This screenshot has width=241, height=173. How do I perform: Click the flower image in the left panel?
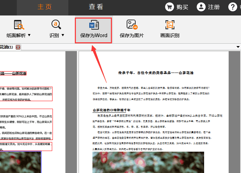[x=20, y=162]
